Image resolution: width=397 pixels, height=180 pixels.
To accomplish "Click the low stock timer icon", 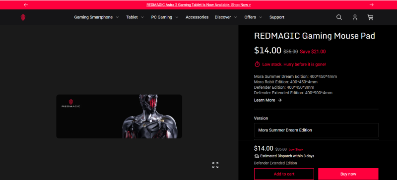I will pyautogui.click(x=257, y=64).
